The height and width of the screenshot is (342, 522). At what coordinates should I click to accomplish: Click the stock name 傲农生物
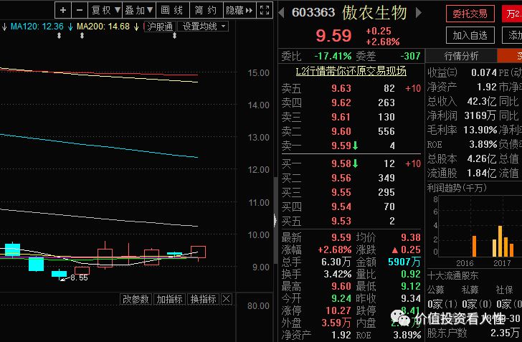click(x=374, y=13)
